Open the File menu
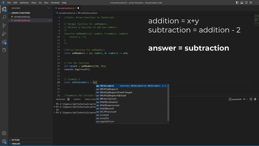 click(x=9, y=3)
